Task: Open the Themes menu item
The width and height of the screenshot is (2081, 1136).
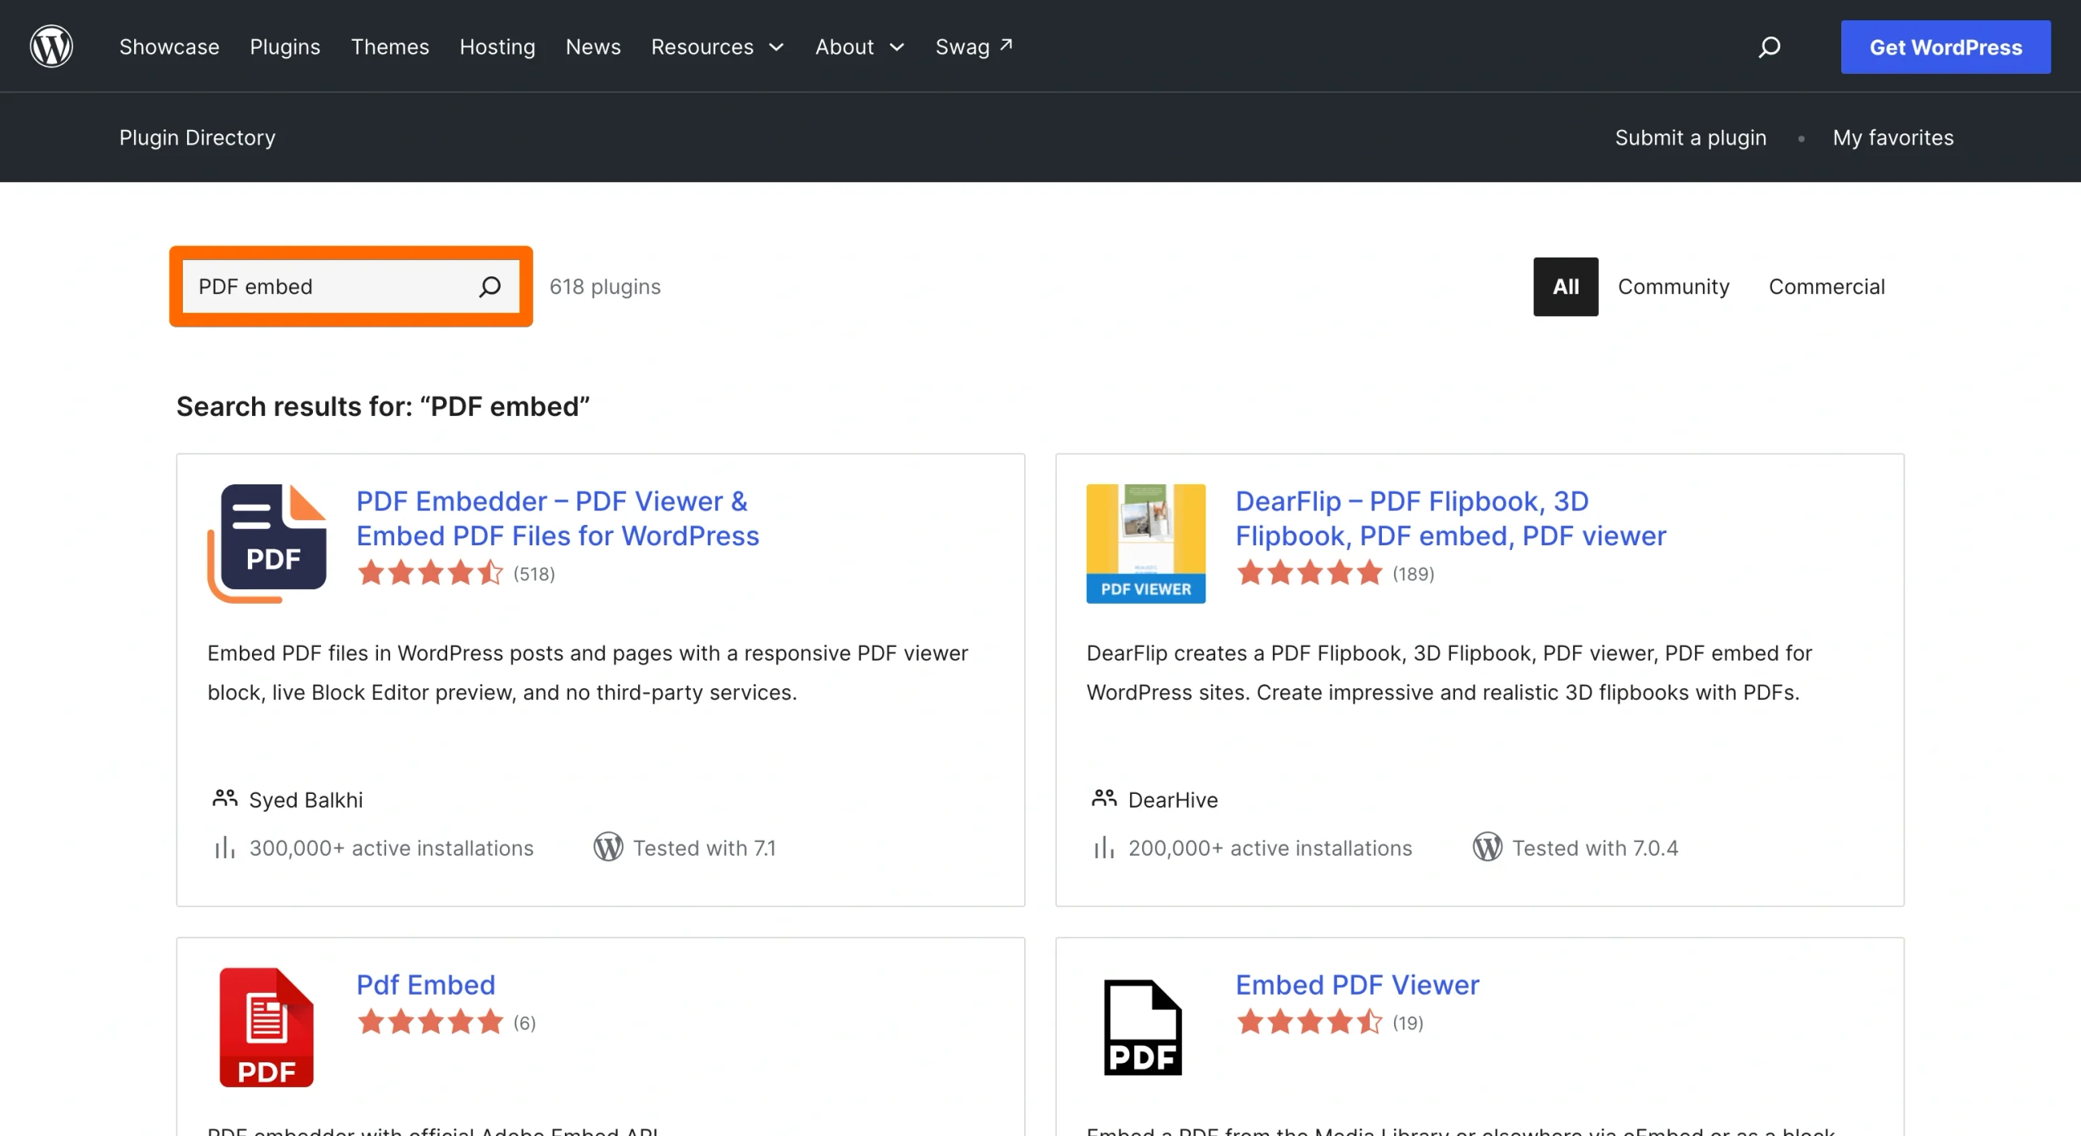Action: coord(389,47)
